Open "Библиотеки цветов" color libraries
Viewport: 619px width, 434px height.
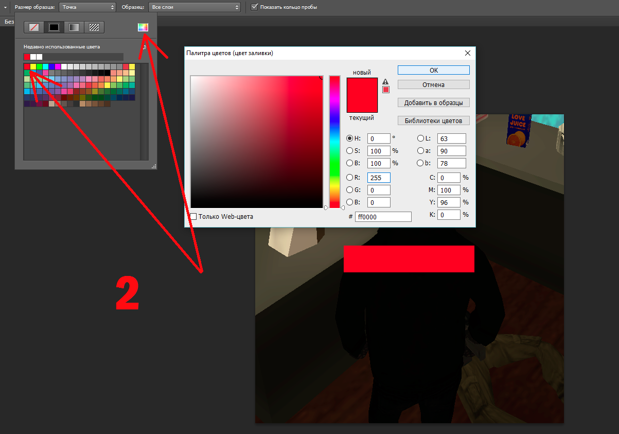[433, 120]
